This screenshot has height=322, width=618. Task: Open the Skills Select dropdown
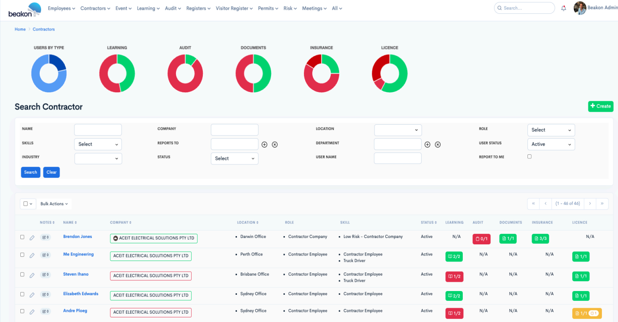tap(98, 144)
